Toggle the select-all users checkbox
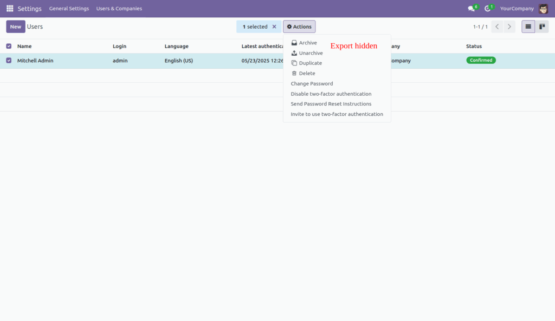 point(8,46)
